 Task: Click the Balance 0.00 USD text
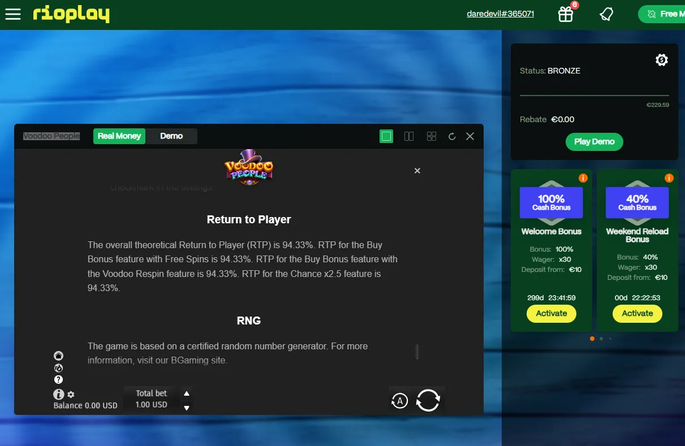point(85,405)
